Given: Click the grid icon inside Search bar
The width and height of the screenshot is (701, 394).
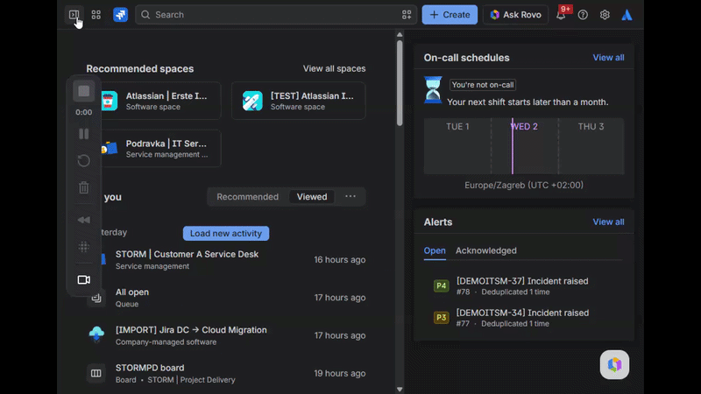Looking at the screenshot, I should pos(407,15).
